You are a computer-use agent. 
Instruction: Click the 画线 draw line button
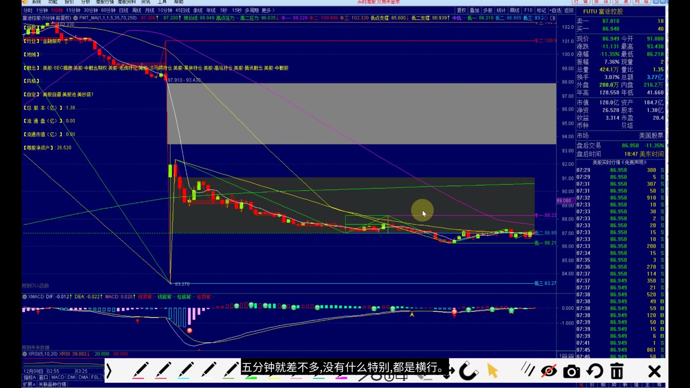click(515, 10)
